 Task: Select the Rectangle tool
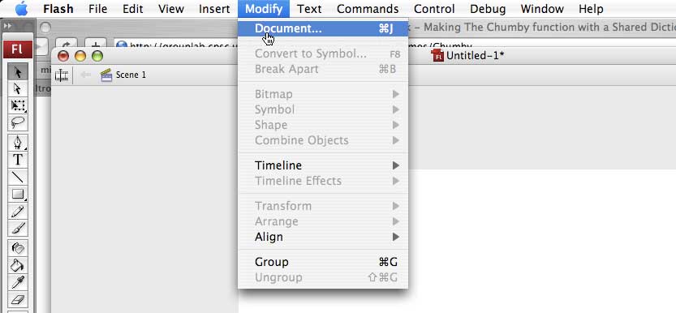pos(18,194)
